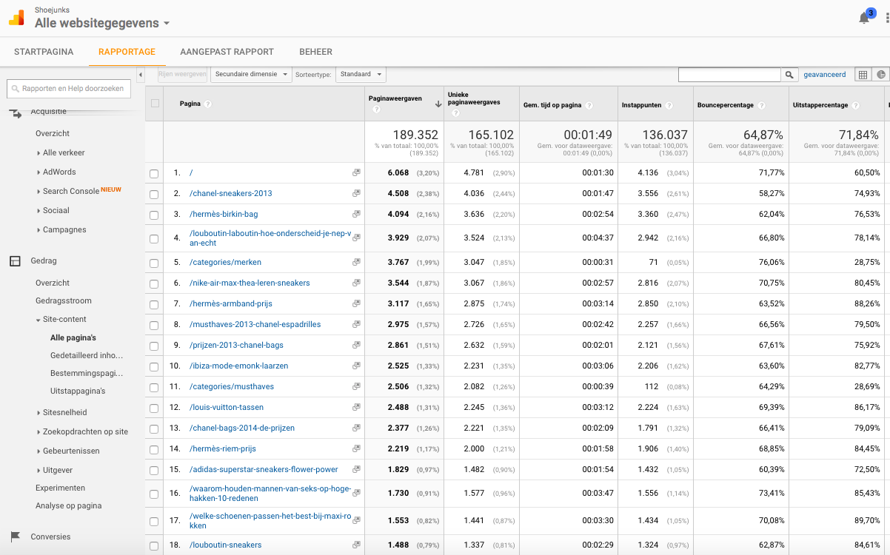Open help icon for Bouncepercentage column
The height and width of the screenshot is (555, 890).
(761, 105)
